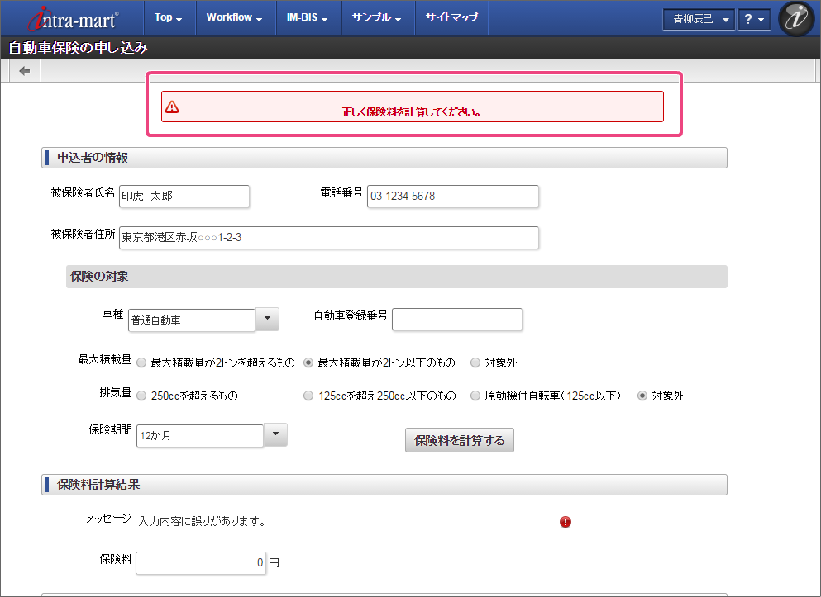Open the 青柳辰巳 user dropdown
The width and height of the screenshot is (821, 597).
click(x=699, y=19)
